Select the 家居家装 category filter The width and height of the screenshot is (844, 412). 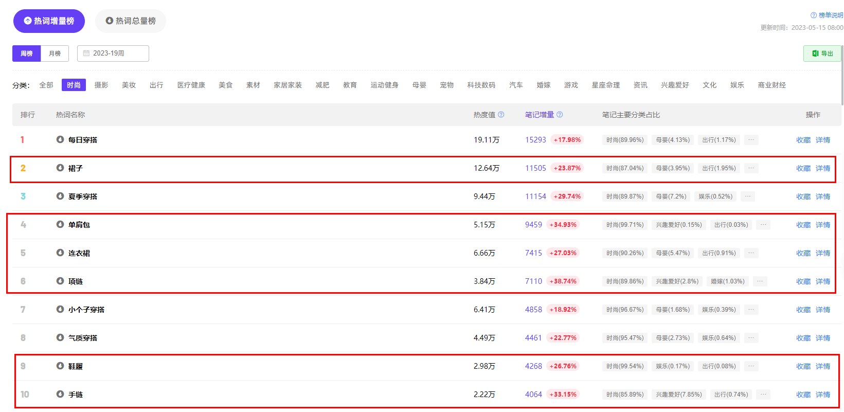point(288,85)
